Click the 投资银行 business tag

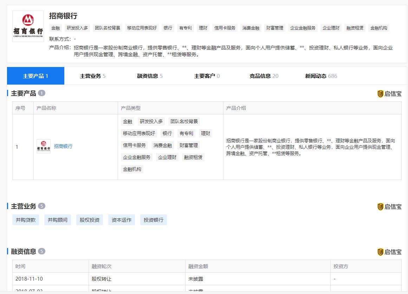(153, 220)
